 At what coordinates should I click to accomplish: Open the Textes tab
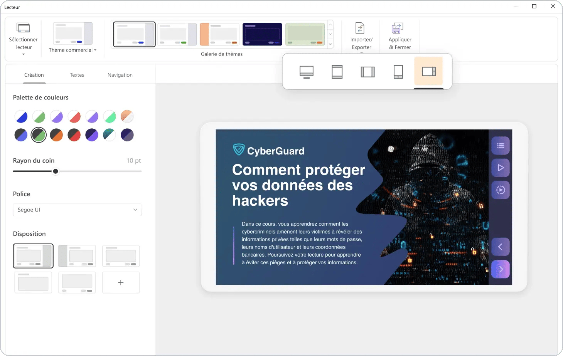pyautogui.click(x=77, y=75)
